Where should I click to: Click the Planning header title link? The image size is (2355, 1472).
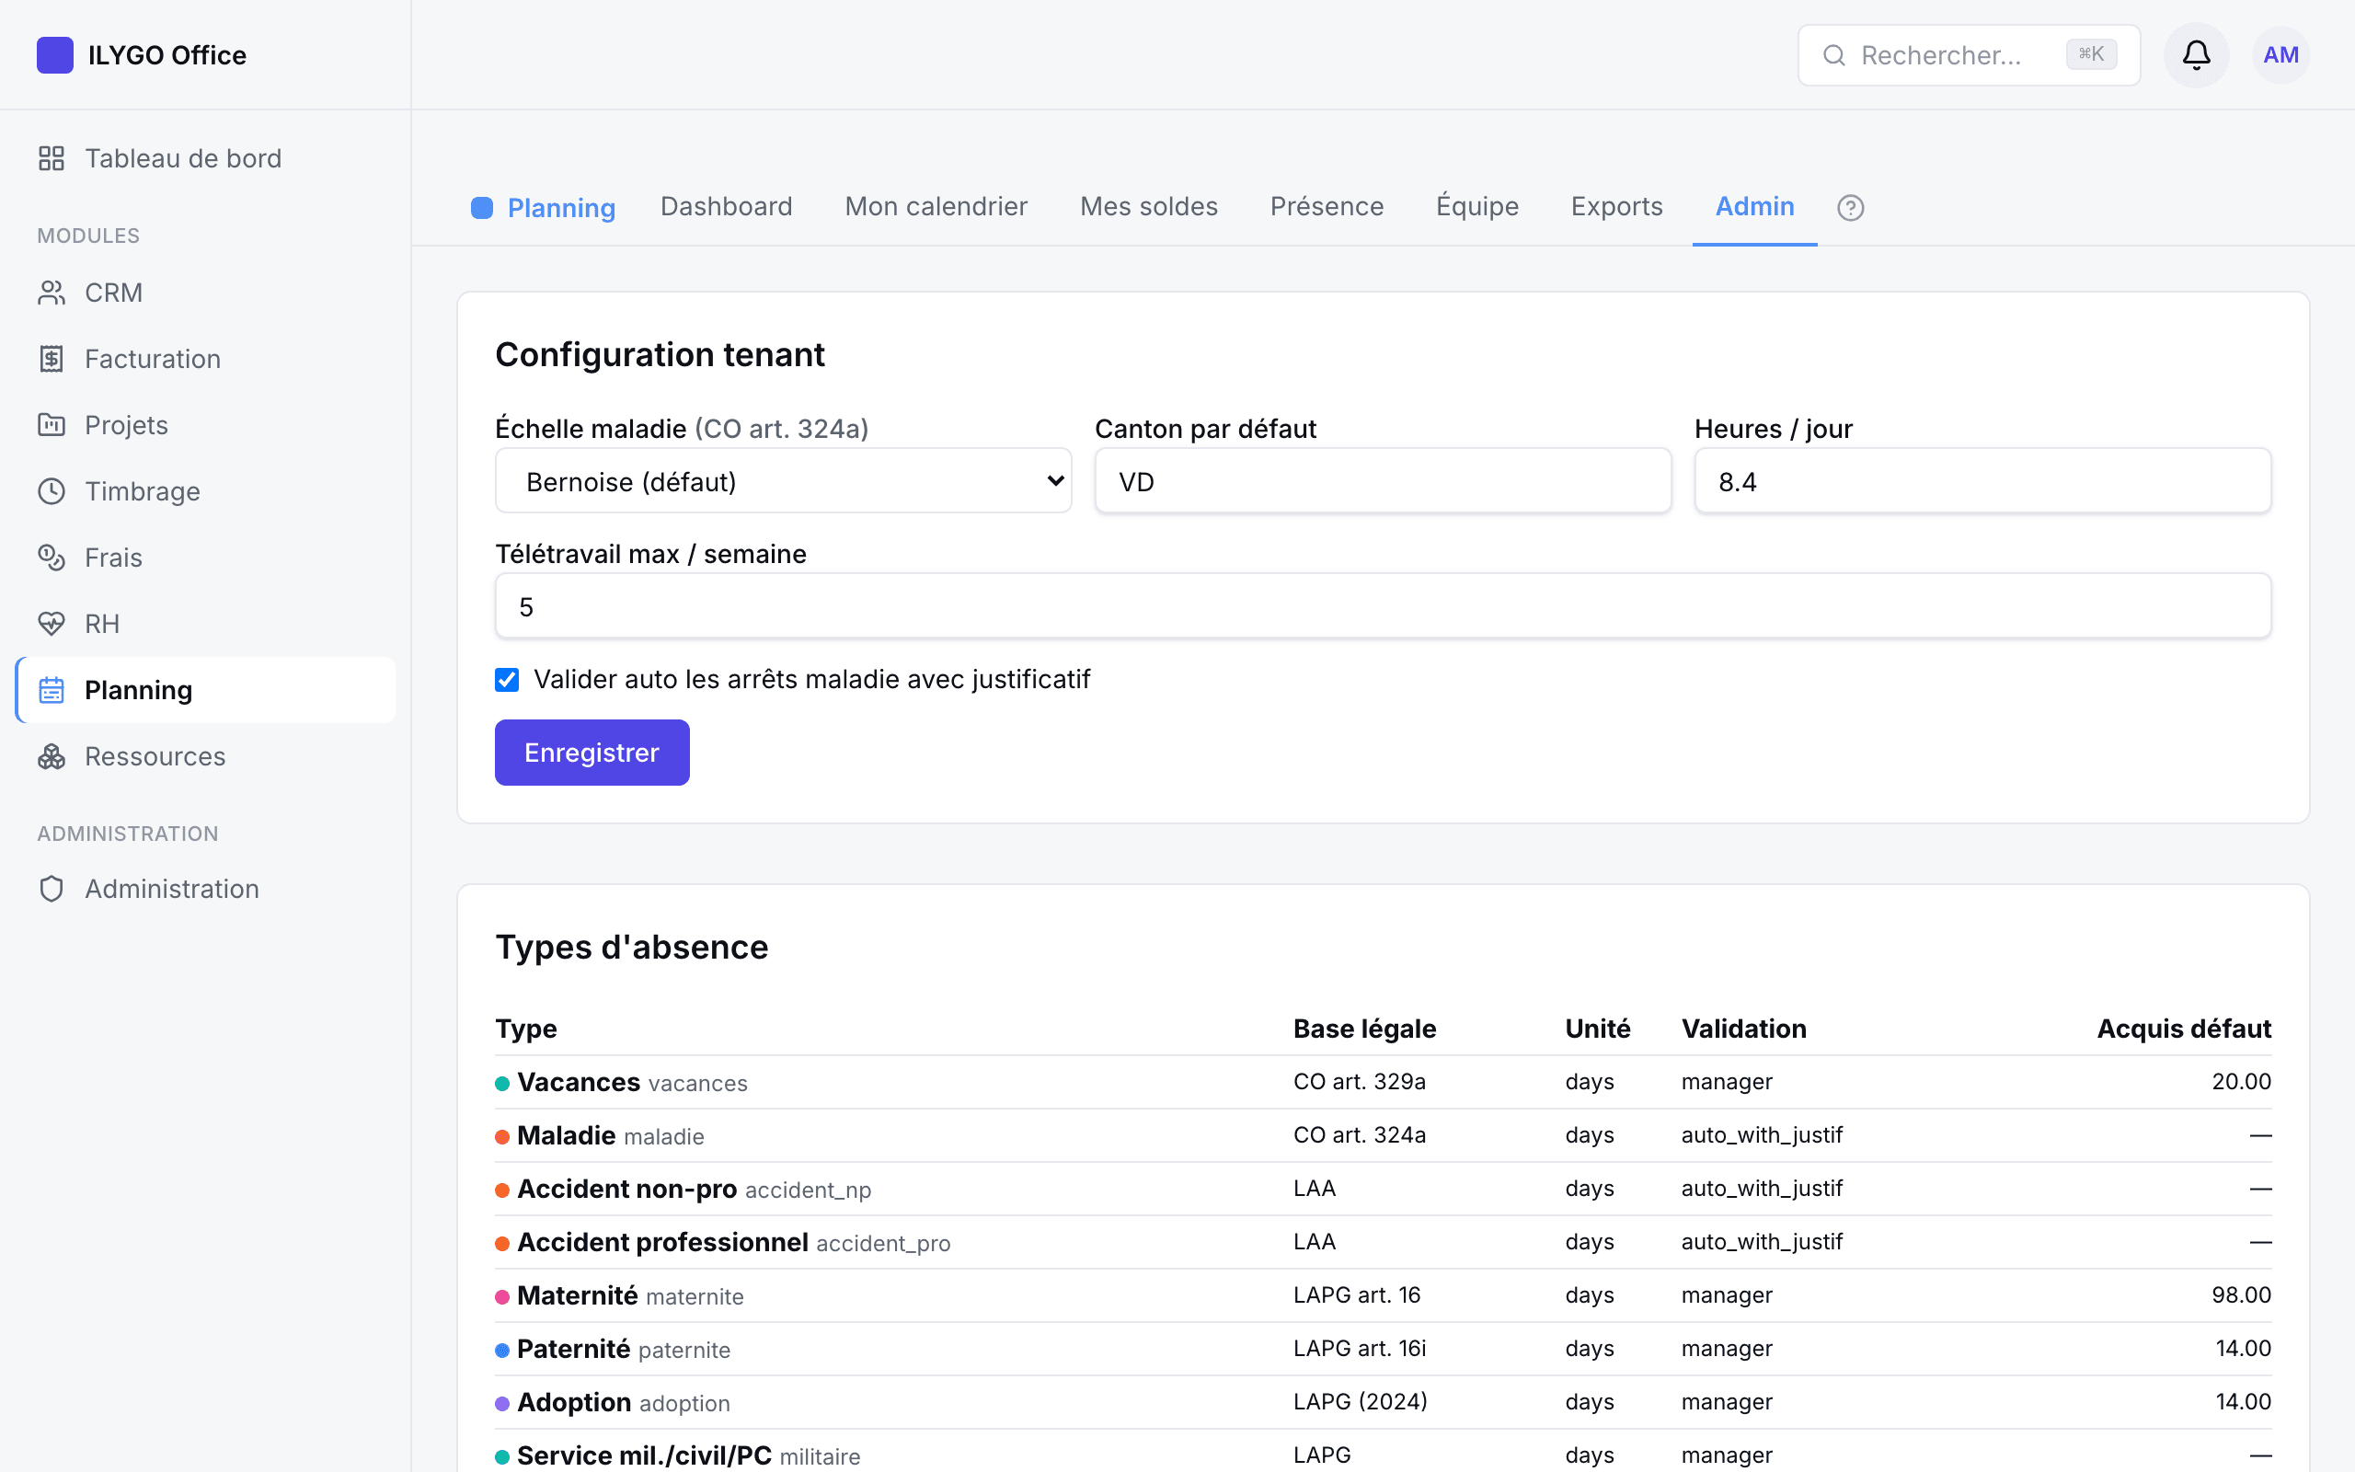561,207
